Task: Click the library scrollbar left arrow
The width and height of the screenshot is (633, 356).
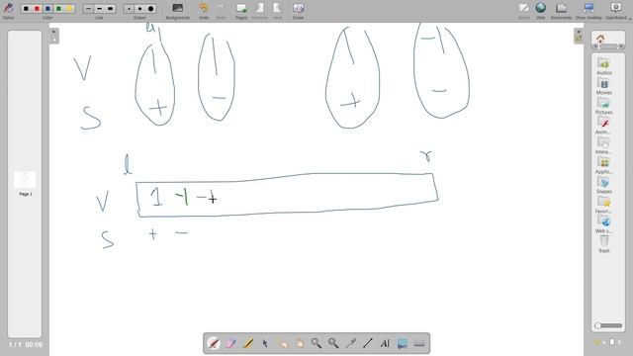Action: 594,46
